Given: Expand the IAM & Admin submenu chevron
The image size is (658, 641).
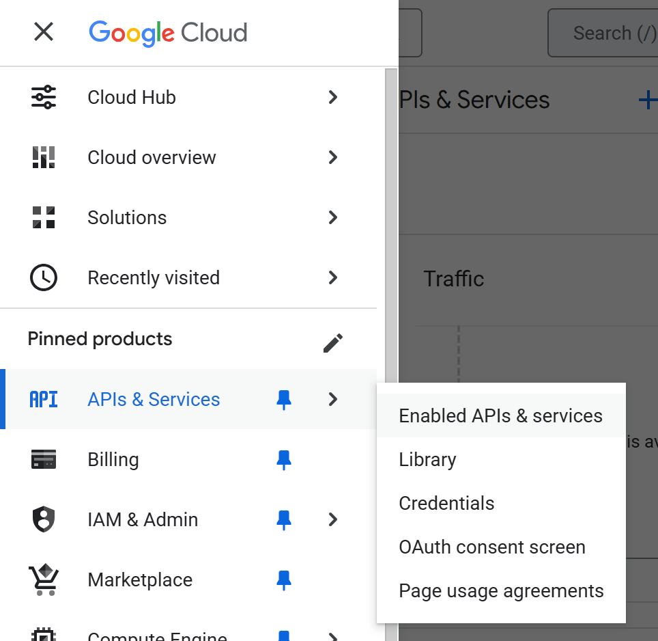Looking at the screenshot, I should click(333, 519).
